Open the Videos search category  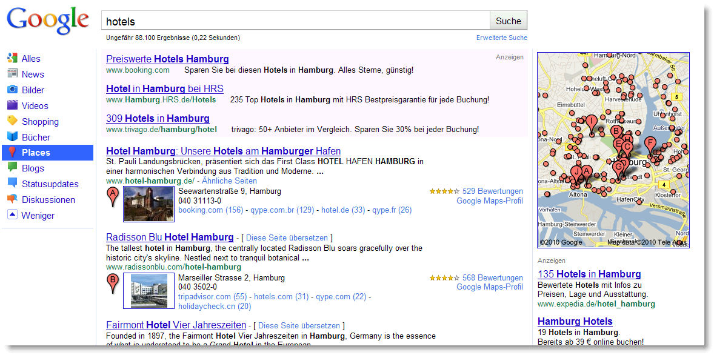tap(35, 105)
